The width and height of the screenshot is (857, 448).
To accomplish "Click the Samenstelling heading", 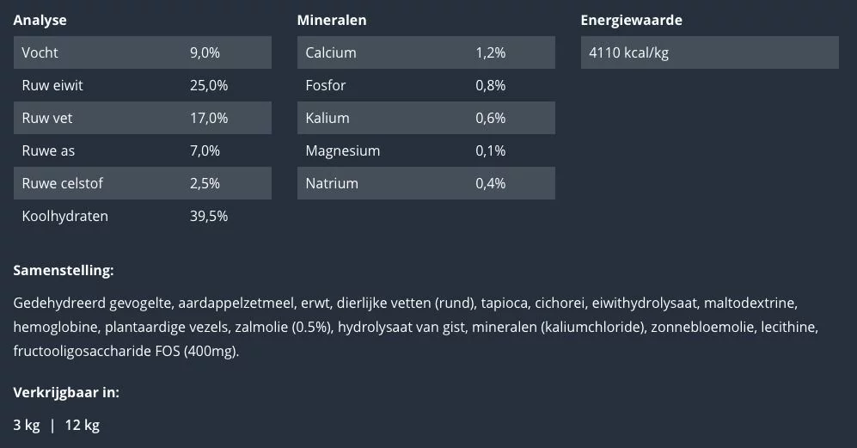I will click(x=63, y=270).
